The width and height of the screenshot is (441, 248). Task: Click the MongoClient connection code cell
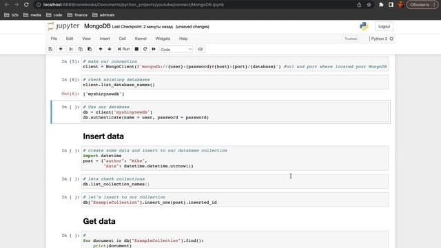pos(235,64)
